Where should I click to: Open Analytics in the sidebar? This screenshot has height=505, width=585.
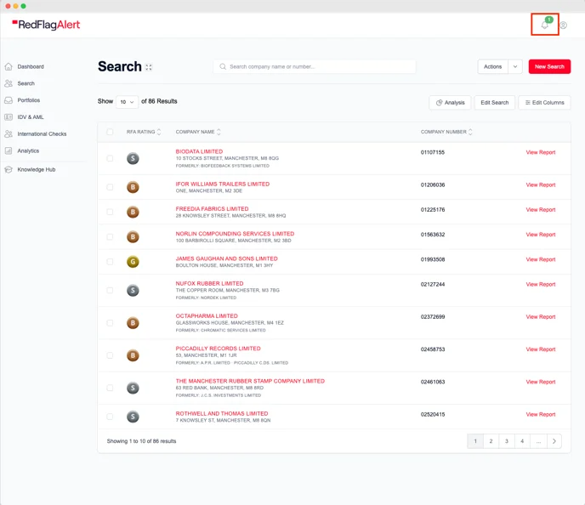28,150
